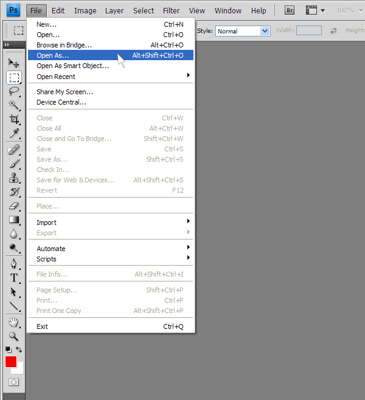Viewport: 365px width, 400px height.
Task: Select the Crop tool
Action: [14, 119]
